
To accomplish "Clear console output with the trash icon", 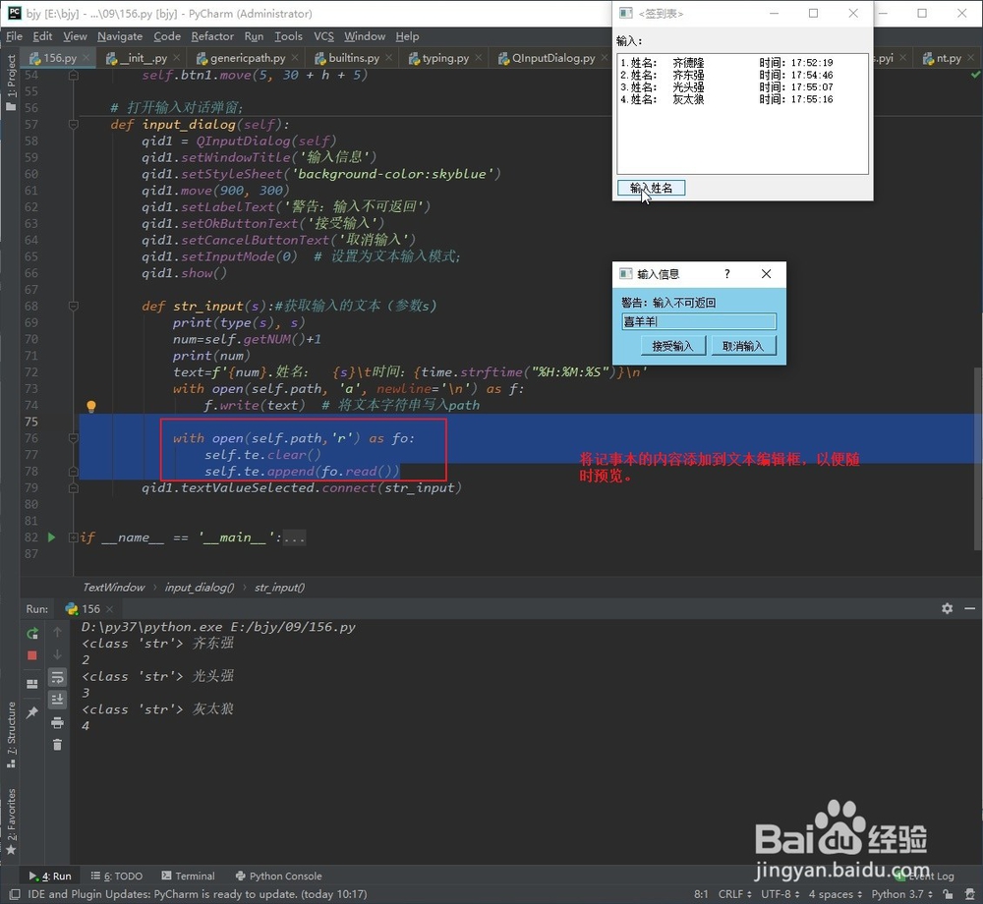I will pos(57,745).
